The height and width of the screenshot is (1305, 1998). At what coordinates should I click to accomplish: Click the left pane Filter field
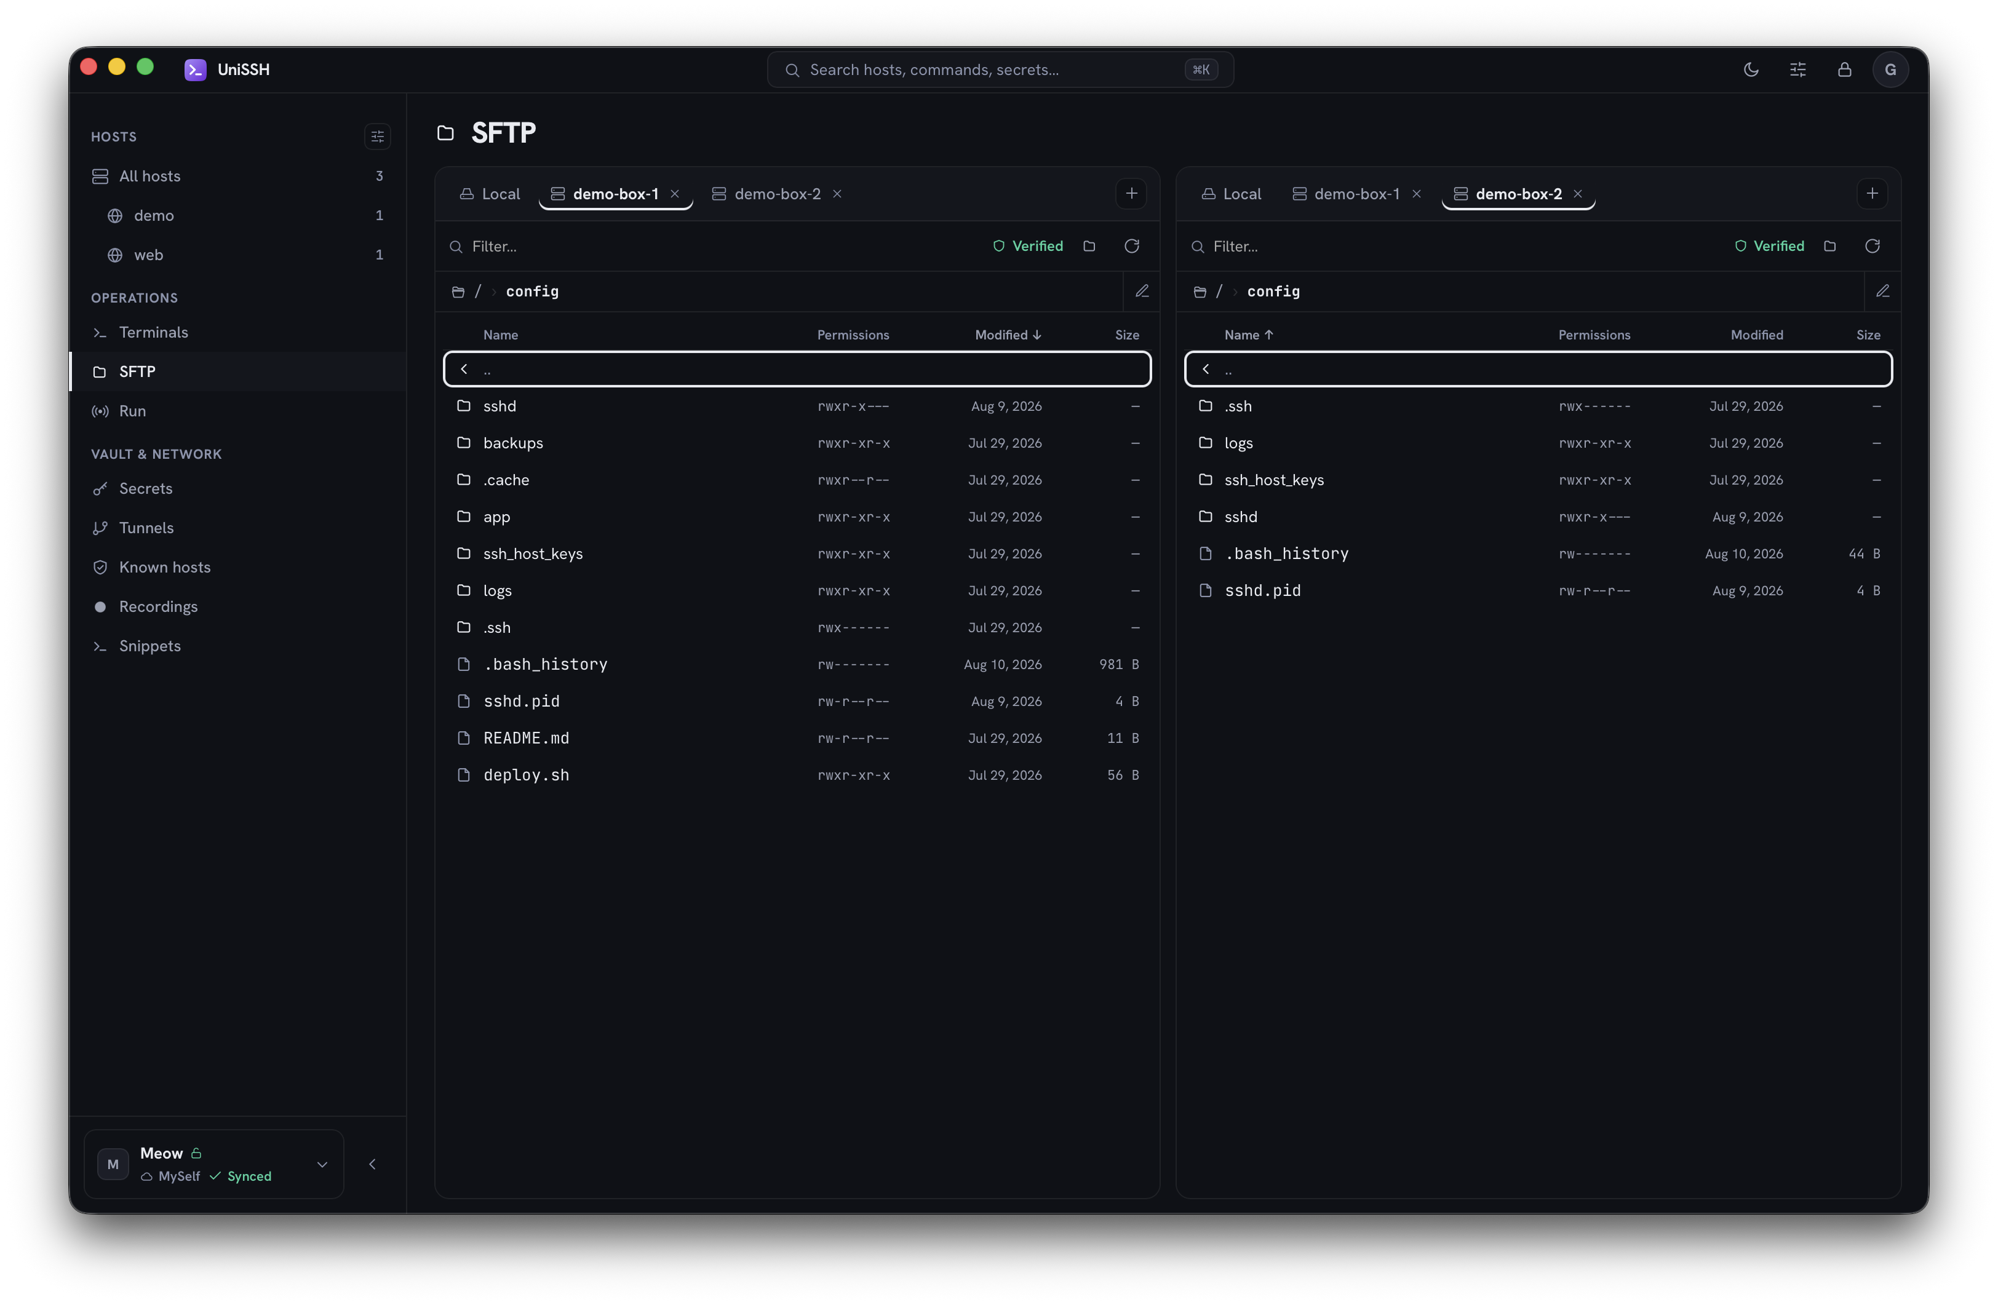tap(714, 246)
